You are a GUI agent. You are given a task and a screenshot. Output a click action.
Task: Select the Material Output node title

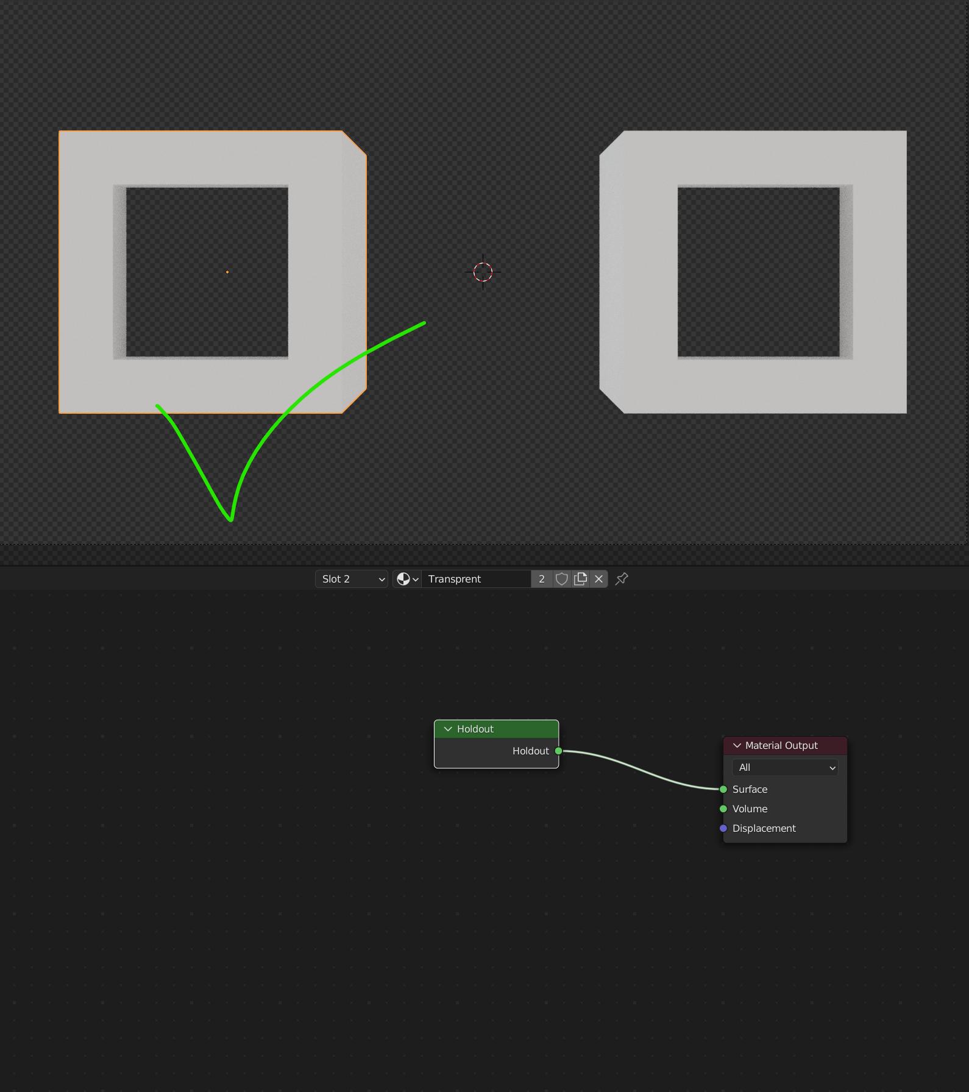(781, 745)
